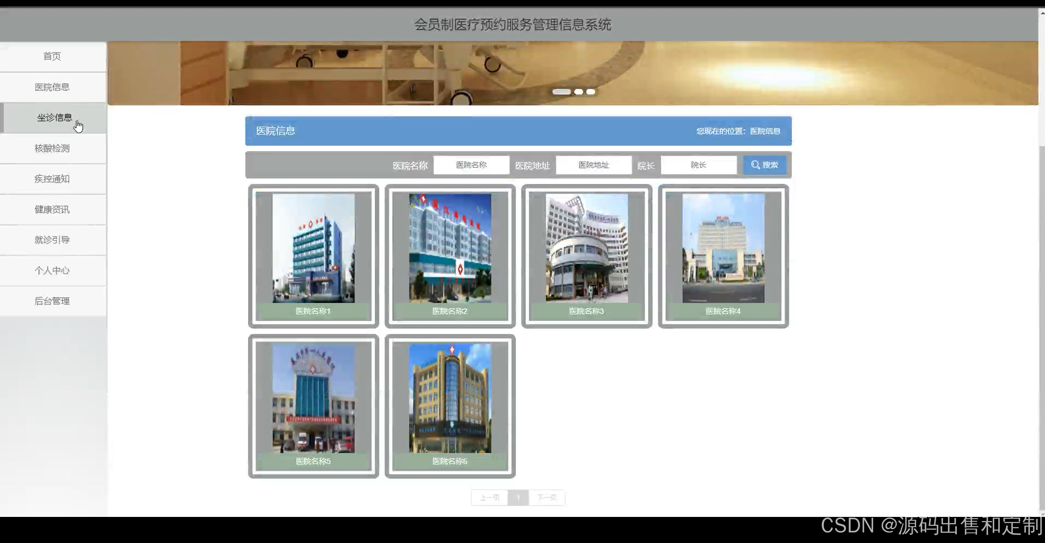Focus the 医院地址 input field
Viewport: 1045px width, 543px height.
[594, 165]
